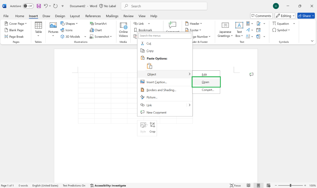Click the Crop tool in mini toolbar
The width and height of the screenshot is (317, 188).
click(152, 128)
